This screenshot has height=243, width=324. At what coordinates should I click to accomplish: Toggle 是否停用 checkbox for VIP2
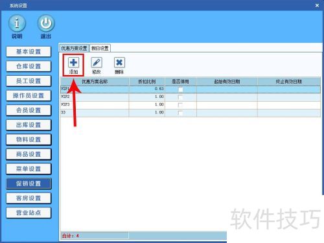180,97
